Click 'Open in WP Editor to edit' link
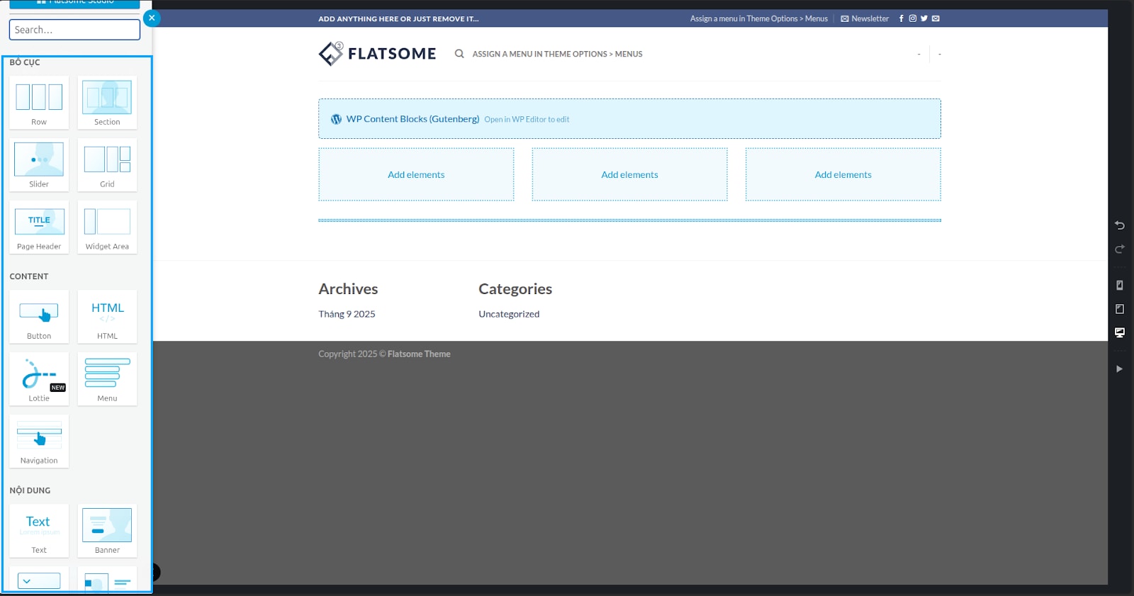 point(527,120)
